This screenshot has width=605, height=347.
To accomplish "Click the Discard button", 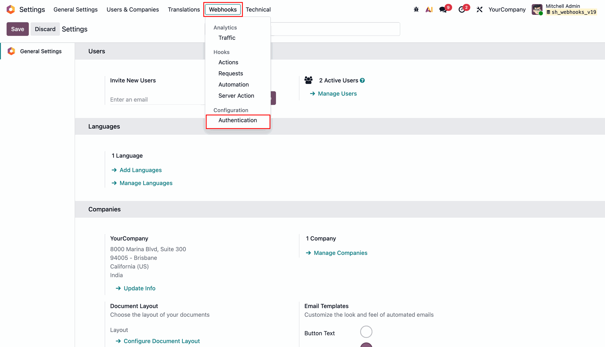I will point(45,29).
